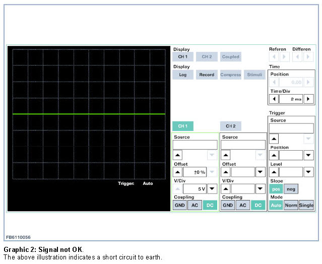Screen dimensions: 322x264
Task: Switch to the teal CH 1 settings tab
Action: coord(182,126)
